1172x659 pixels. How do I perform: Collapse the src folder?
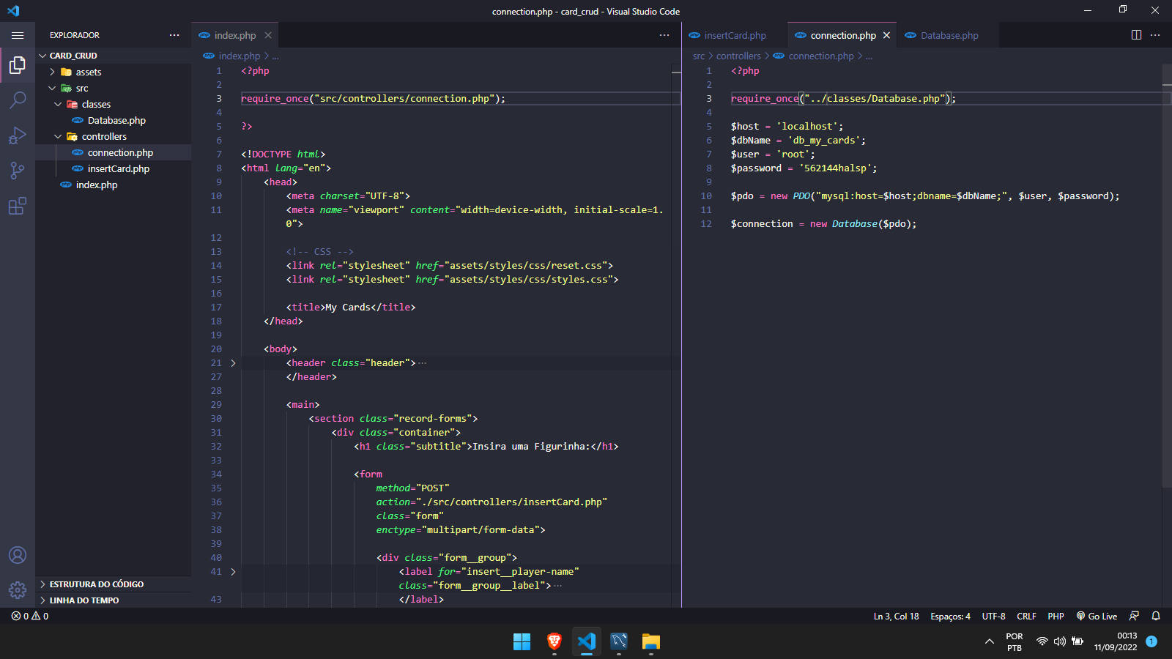coord(53,88)
